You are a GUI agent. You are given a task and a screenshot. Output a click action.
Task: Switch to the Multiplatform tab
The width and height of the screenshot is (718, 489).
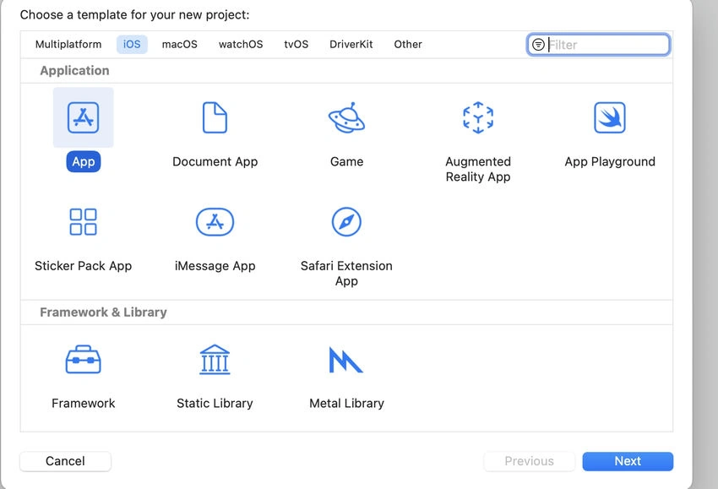68,45
